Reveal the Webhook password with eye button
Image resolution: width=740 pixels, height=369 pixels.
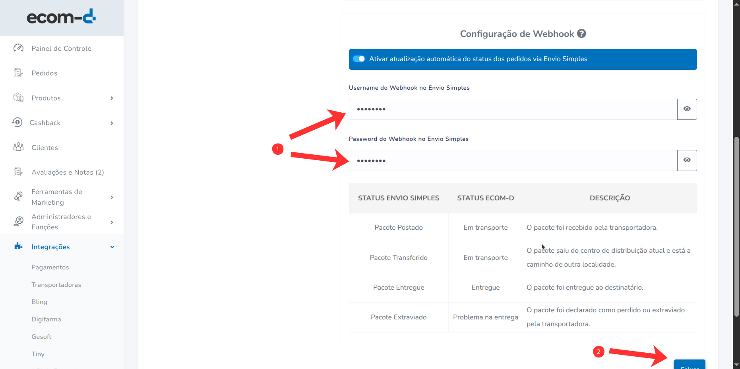click(687, 160)
